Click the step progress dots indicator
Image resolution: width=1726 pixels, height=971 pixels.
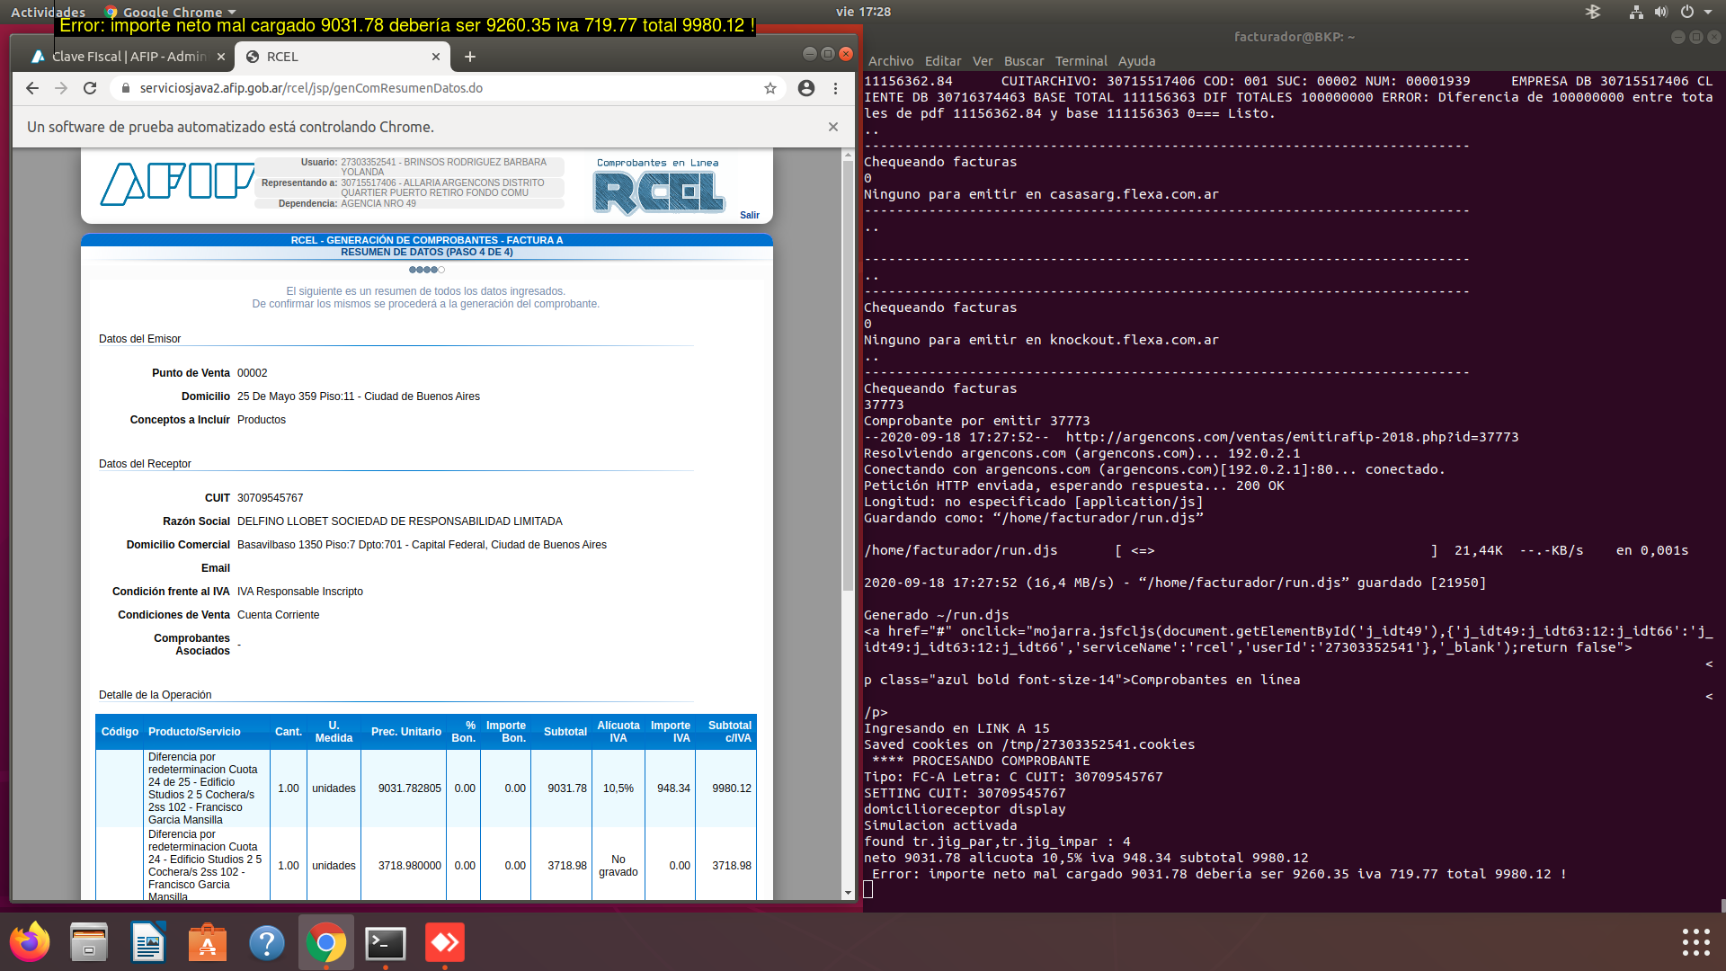pos(426,270)
